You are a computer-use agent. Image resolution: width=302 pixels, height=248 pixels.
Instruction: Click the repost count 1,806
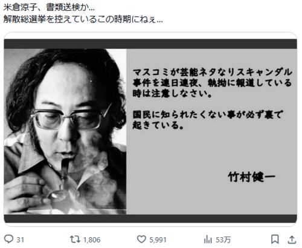tap(92, 240)
